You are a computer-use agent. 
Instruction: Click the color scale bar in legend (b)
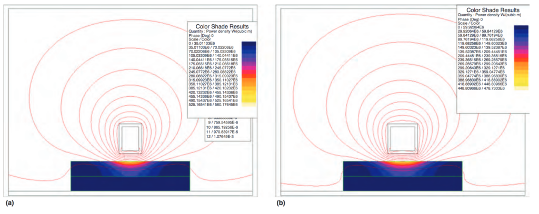(521, 57)
